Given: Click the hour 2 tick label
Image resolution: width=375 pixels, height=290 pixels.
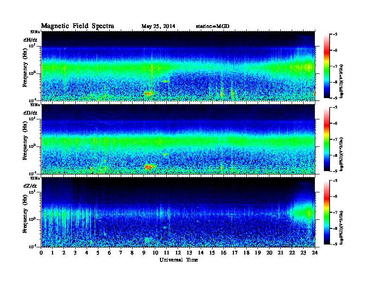Looking at the screenshot, I should click(63, 253).
